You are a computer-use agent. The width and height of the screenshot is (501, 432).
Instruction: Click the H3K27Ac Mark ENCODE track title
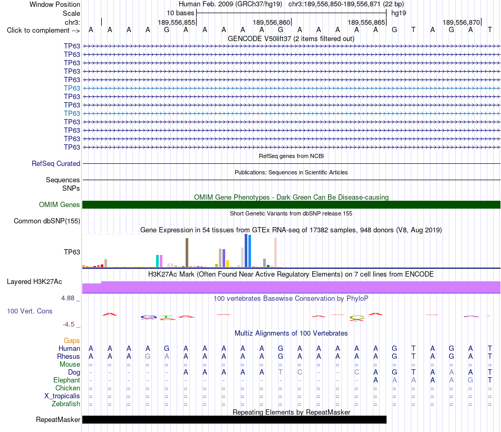(291, 274)
